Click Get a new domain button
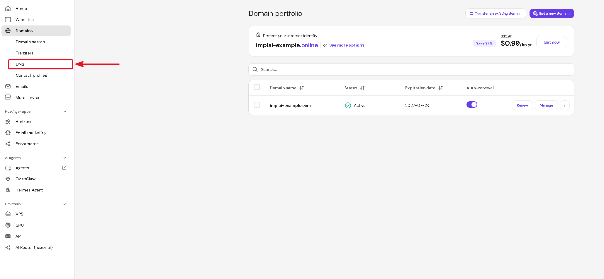The width and height of the screenshot is (604, 279). (552, 13)
